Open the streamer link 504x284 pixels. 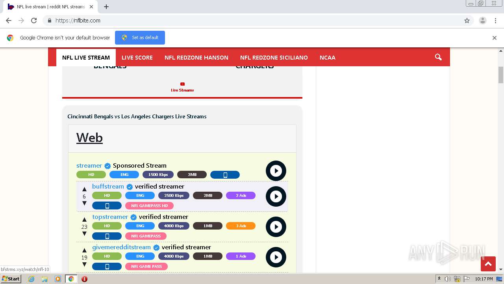(x=89, y=166)
